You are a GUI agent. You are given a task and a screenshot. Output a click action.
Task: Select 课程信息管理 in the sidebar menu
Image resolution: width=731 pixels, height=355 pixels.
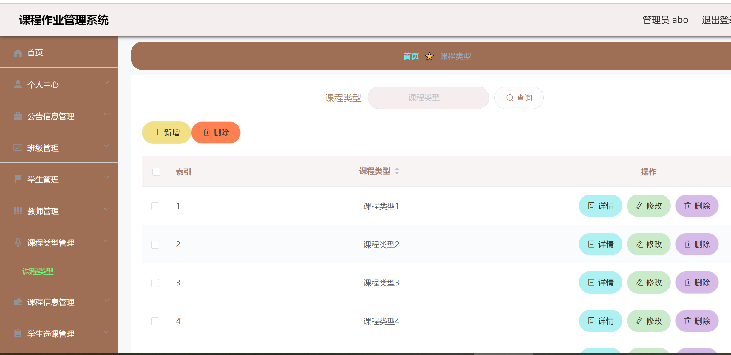[51, 302]
